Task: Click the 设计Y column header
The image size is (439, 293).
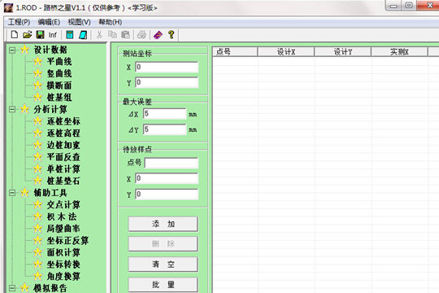Action: [343, 52]
